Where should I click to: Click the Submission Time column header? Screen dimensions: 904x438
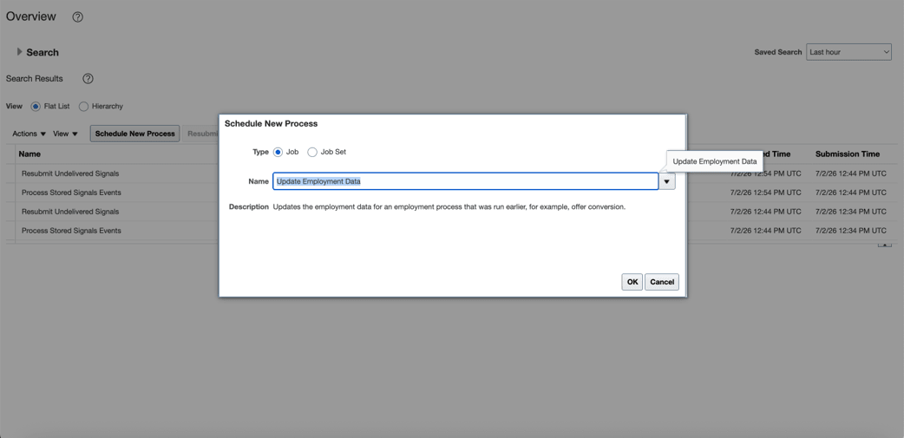(848, 154)
